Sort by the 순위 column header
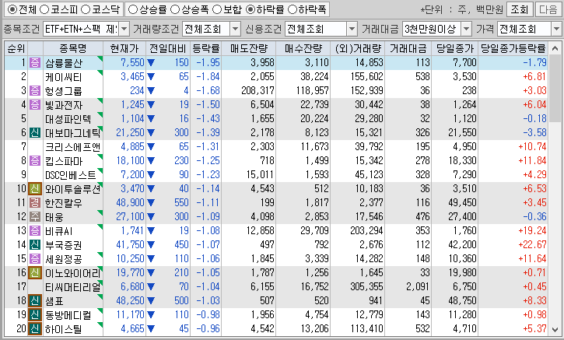The height and width of the screenshot is (340, 564). tap(16, 48)
